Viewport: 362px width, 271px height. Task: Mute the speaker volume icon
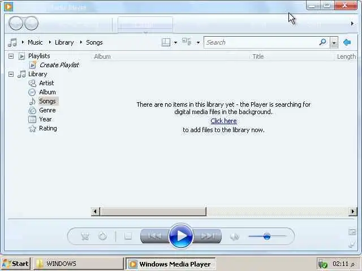click(x=235, y=236)
